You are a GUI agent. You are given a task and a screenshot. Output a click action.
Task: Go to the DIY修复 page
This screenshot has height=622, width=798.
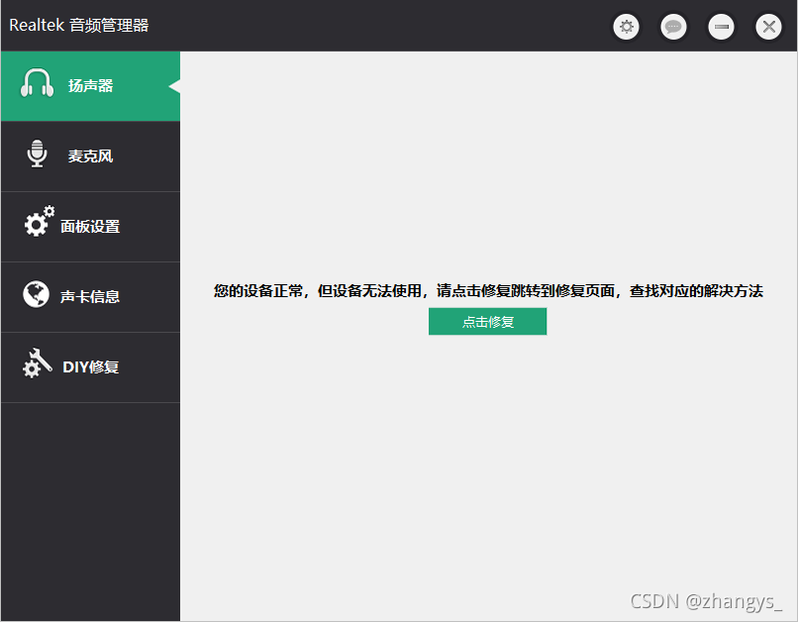pos(90,367)
